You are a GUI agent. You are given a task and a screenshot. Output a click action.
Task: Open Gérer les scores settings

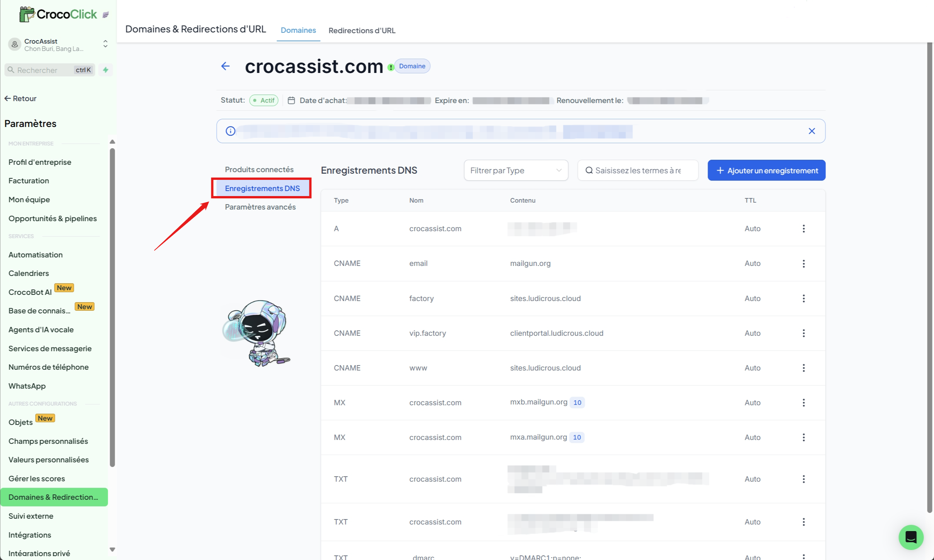coord(37,479)
